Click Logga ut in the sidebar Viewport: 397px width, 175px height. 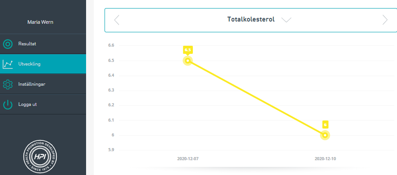tap(43, 105)
